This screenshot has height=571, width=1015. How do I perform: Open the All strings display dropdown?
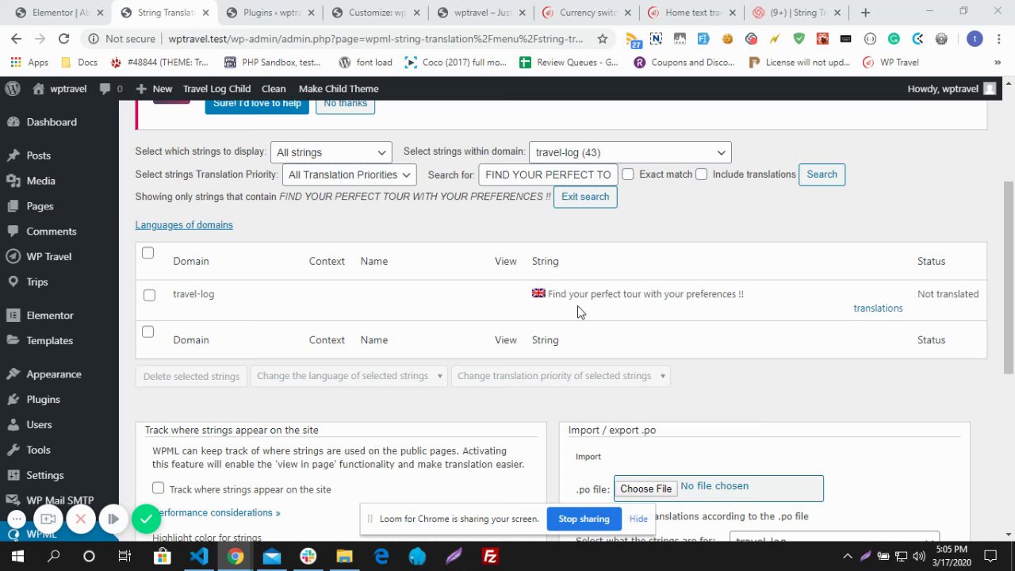tap(331, 152)
